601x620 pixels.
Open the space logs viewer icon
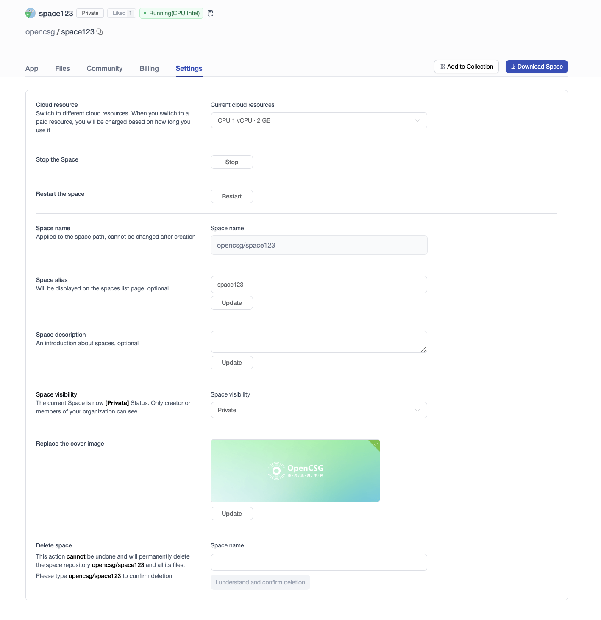click(210, 13)
